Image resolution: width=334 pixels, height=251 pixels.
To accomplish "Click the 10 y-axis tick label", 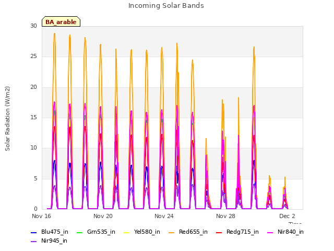I will pos(33,147).
